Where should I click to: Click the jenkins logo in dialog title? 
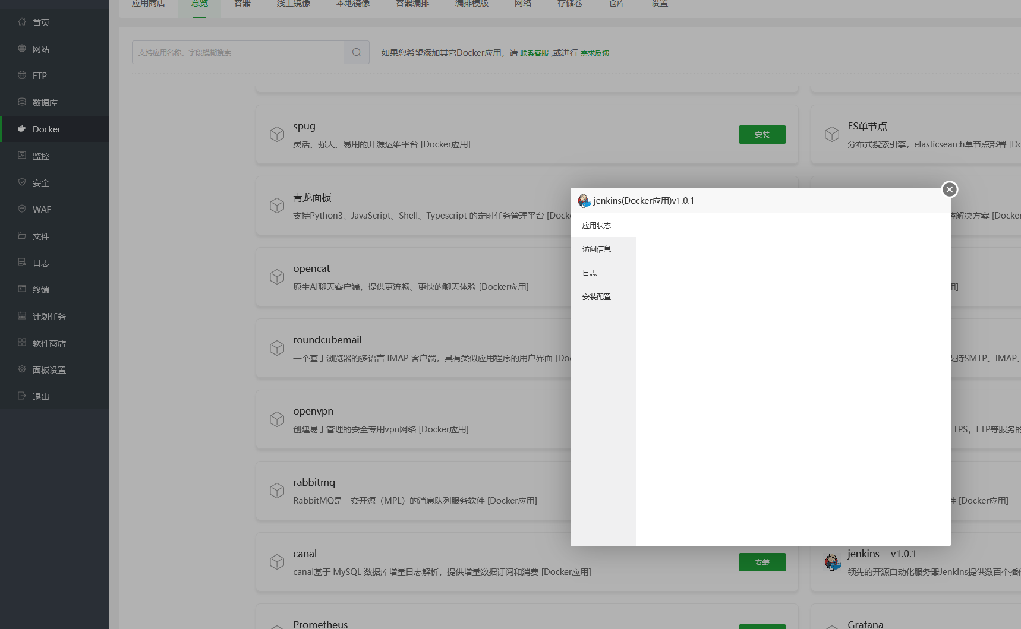pos(584,201)
